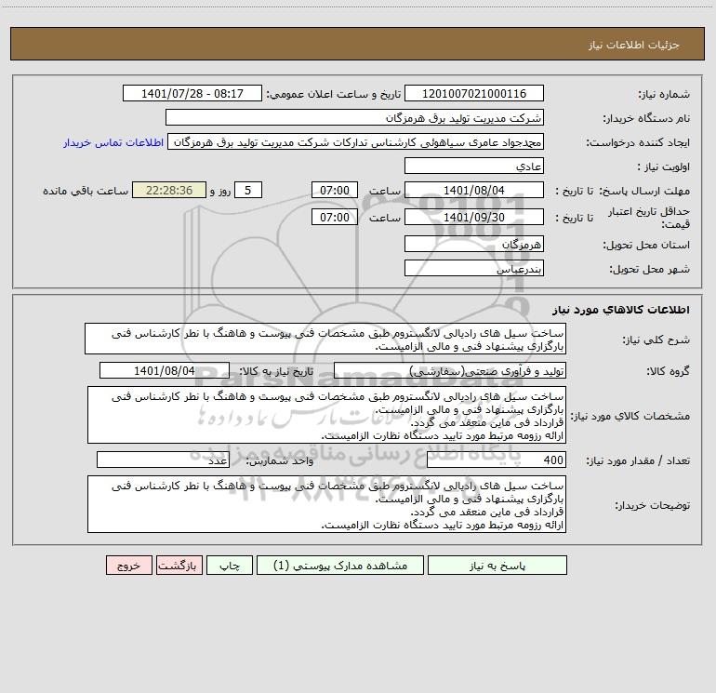The width and height of the screenshot is (716, 693).
Task: Click the شهر محل تحویل label
Action: [649, 269]
